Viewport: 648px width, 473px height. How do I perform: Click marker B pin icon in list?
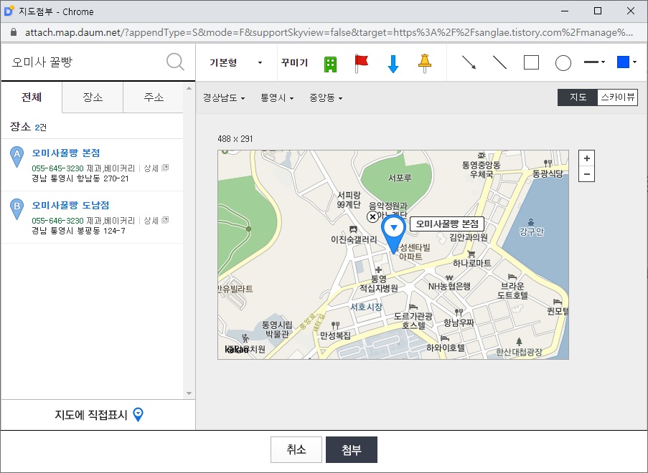tap(17, 209)
